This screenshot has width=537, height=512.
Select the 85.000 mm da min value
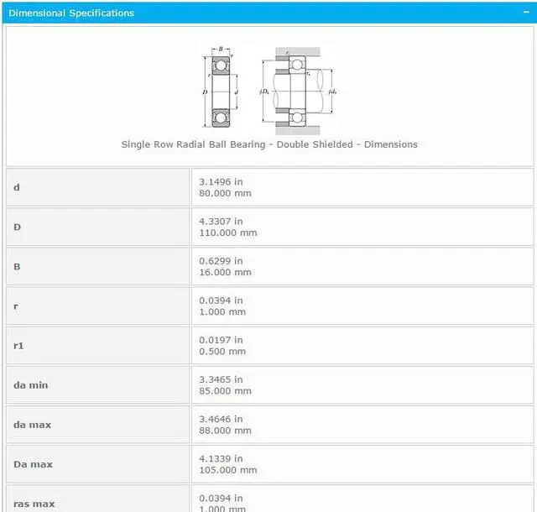coord(225,390)
